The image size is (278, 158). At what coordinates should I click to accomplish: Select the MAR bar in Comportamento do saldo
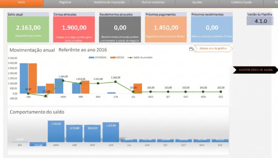point(56,131)
